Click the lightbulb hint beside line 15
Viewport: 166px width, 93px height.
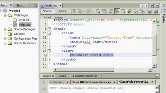[x=45, y=55]
